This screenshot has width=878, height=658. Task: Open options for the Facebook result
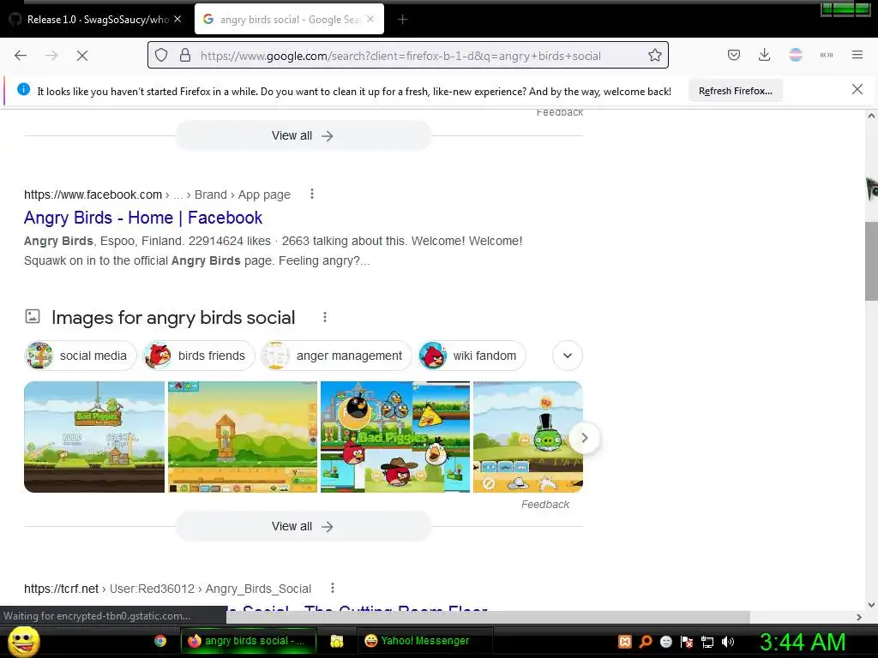pyautogui.click(x=312, y=194)
